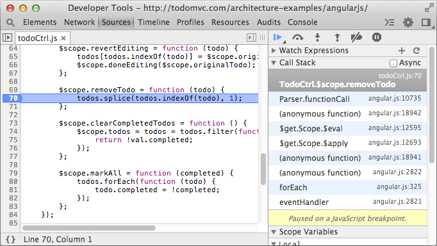Collapse the Call Stack section
The height and width of the screenshot is (246, 437).
coord(274,63)
